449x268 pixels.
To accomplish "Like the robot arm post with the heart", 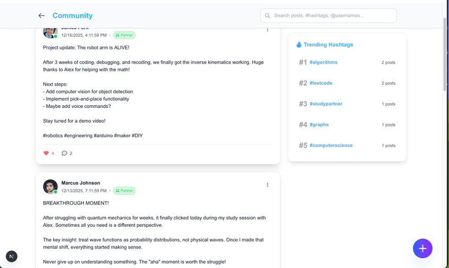I will (46, 153).
